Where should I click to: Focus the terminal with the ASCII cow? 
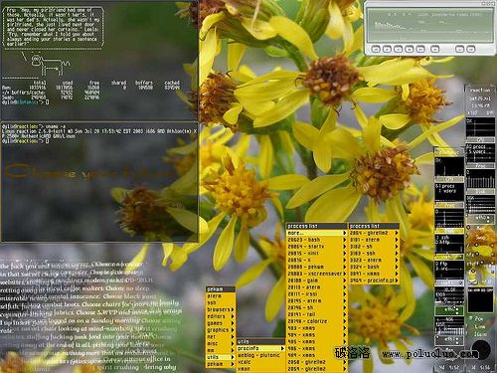coord(99,61)
